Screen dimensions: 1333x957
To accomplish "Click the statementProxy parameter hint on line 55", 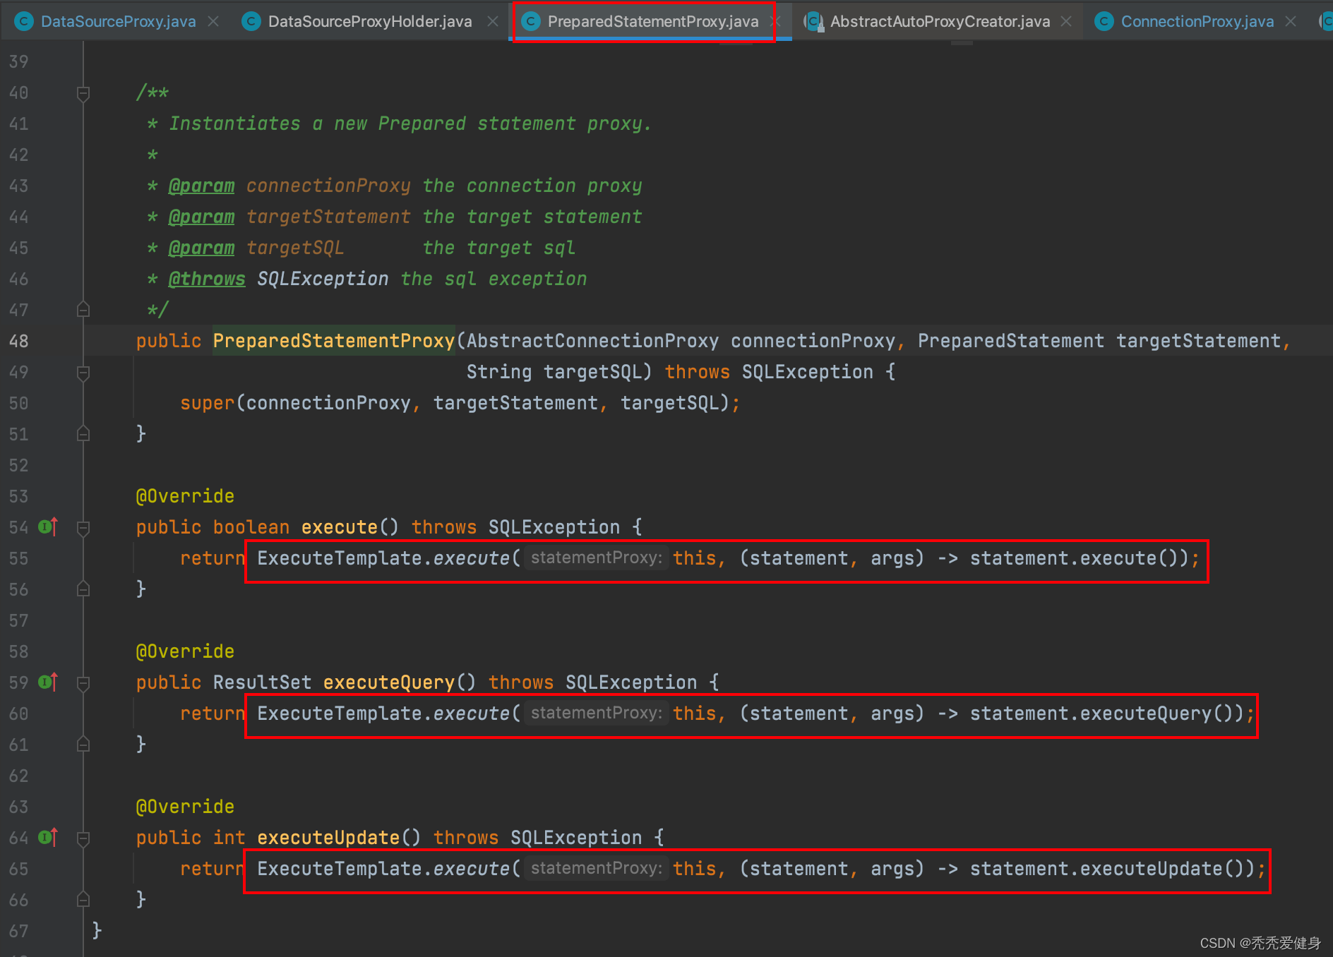I will pos(597,558).
